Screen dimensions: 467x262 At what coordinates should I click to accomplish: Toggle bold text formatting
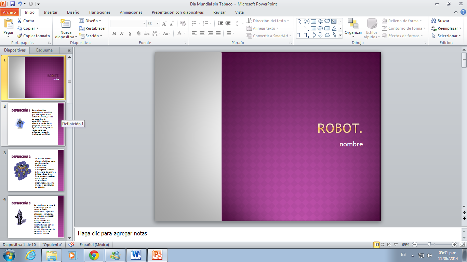(114, 33)
